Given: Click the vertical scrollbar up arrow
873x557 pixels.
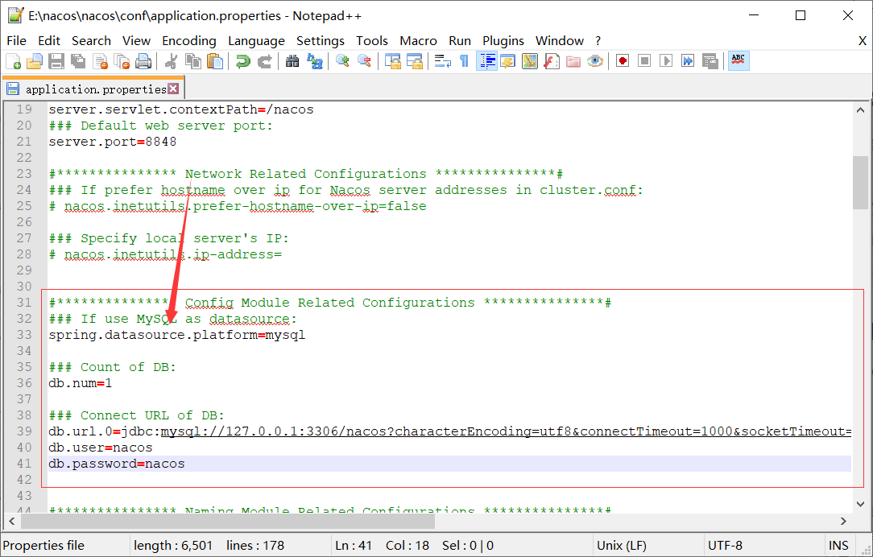Looking at the screenshot, I should [x=860, y=110].
